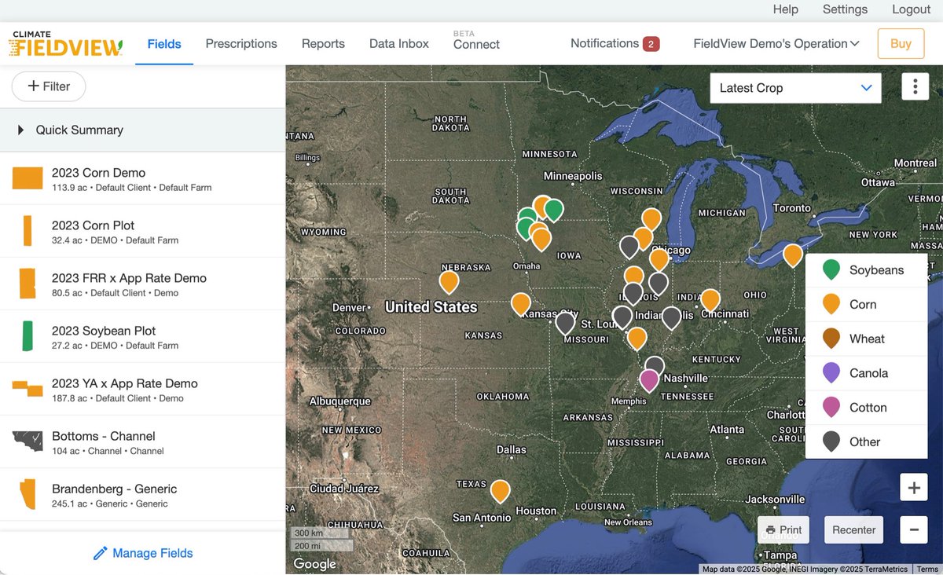Click the Bottoms - Channel gray field thumbnail

[28, 441]
